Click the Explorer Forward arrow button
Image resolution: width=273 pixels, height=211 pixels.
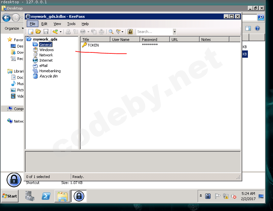[x=16, y=17]
